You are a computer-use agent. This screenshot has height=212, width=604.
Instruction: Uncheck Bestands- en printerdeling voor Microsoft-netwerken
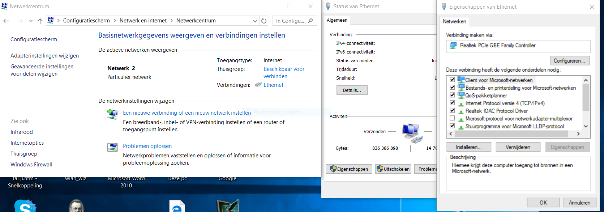(x=452, y=87)
